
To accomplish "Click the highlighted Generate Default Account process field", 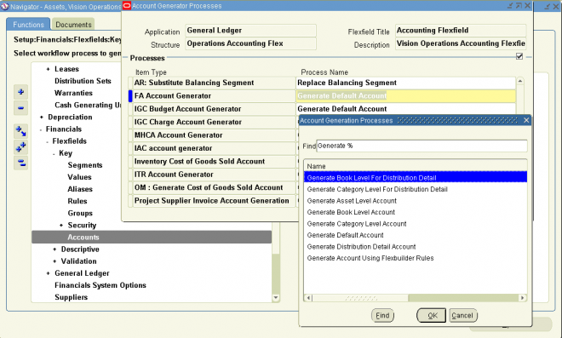I will pos(405,96).
